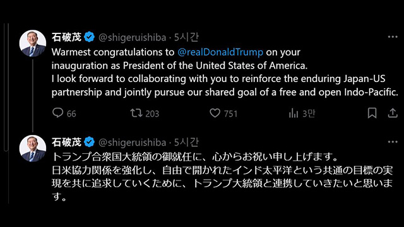Image resolution: width=404 pixels, height=227 pixels.
Task: Click profile avatar of the first tweet
Action: click(x=33, y=44)
